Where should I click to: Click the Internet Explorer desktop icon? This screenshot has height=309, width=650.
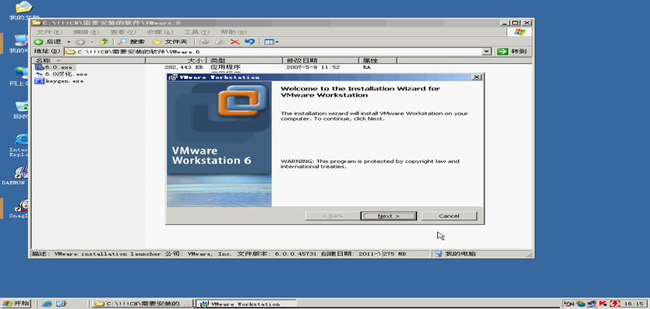coord(19,145)
